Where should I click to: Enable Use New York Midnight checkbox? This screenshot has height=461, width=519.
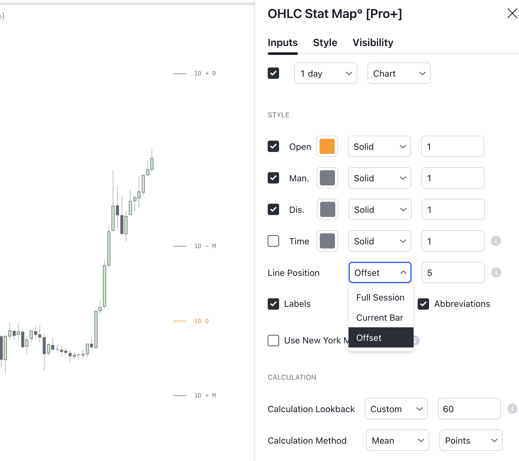pos(273,341)
